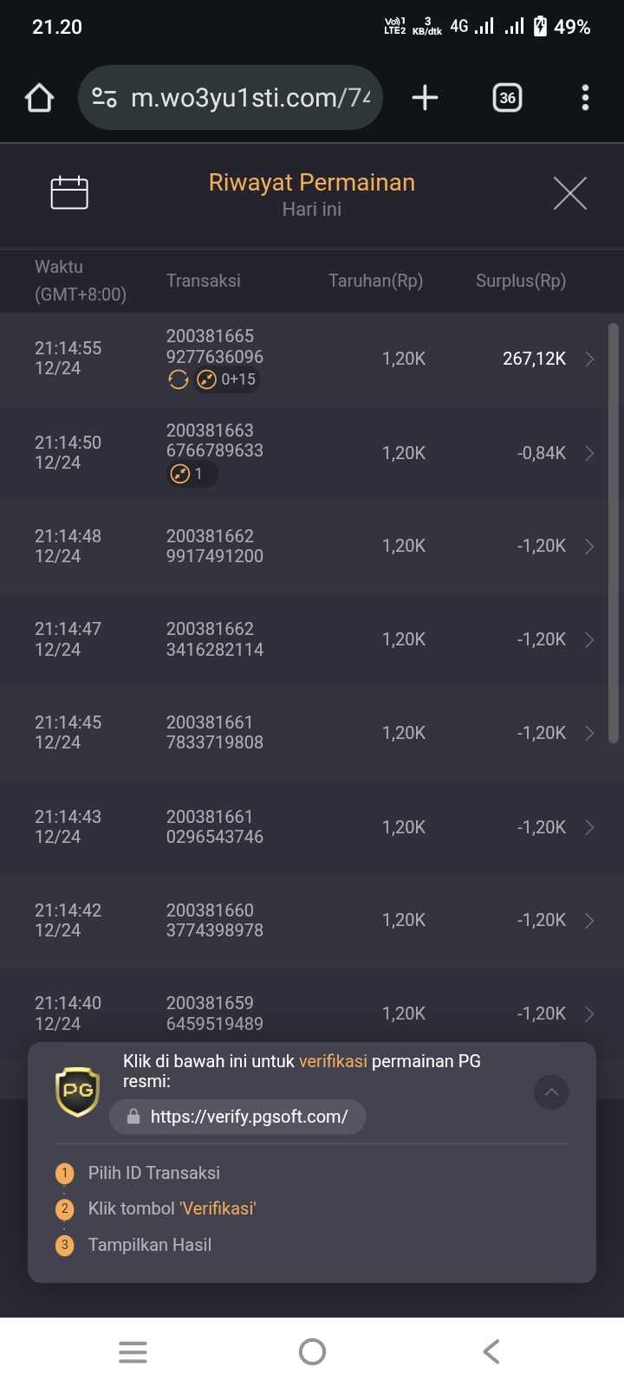This screenshot has width=624, height=1386.
Task: Tap the browser address bar URL
Action: (250, 98)
